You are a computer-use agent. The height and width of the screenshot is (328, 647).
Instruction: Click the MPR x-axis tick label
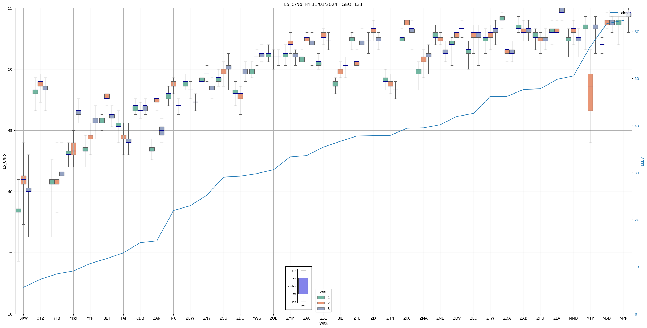click(623, 318)
